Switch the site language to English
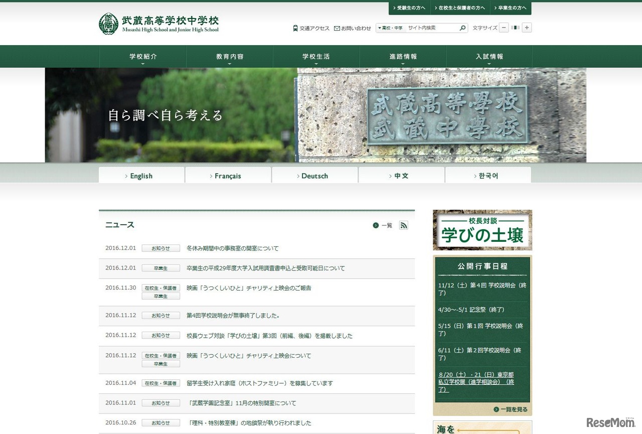This screenshot has width=642, height=434. click(141, 175)
